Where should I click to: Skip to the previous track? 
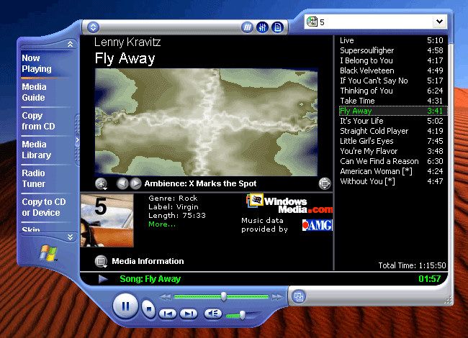click(167, 314)
